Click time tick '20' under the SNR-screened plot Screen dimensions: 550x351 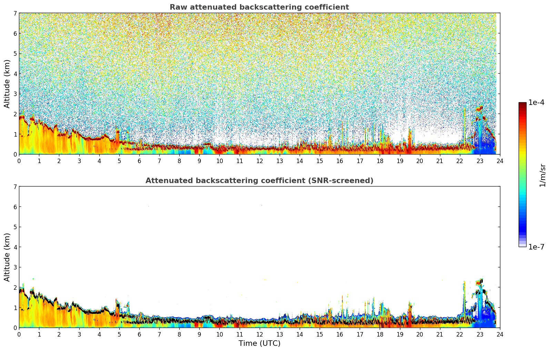click(x=420, y=334)
